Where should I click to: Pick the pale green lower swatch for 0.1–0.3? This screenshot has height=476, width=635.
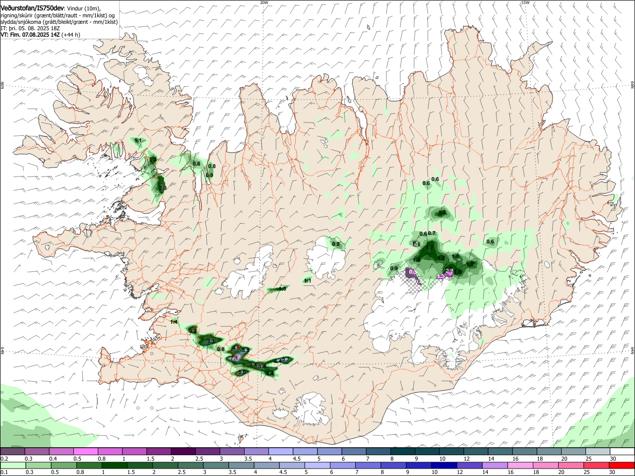tap(12, 465)
